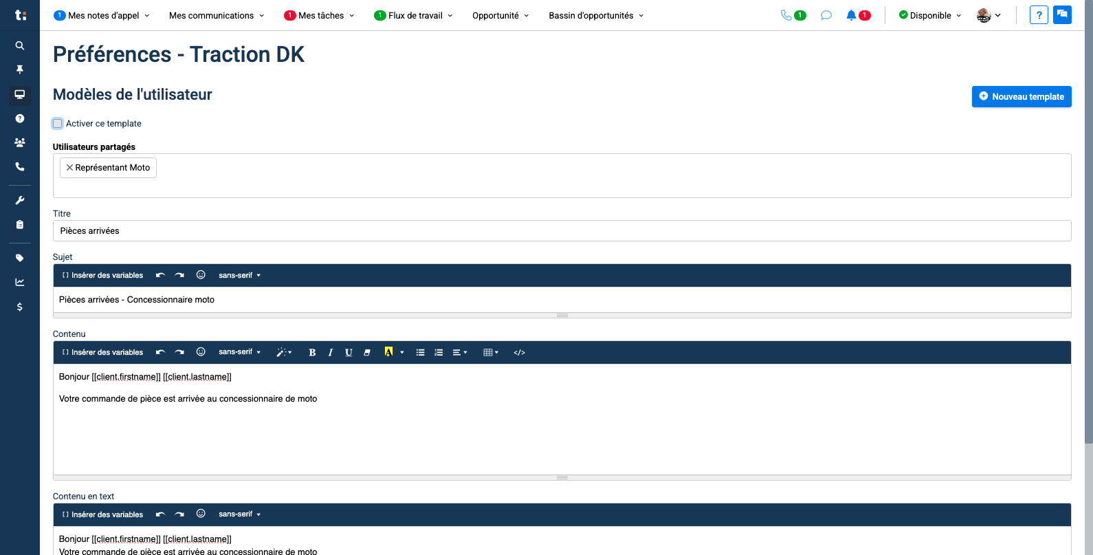
Task: Open the pinned items pin icon
Action: point(20,69)
